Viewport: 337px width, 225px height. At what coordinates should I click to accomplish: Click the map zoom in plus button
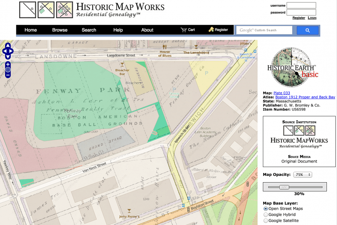(x=8, y=64)
